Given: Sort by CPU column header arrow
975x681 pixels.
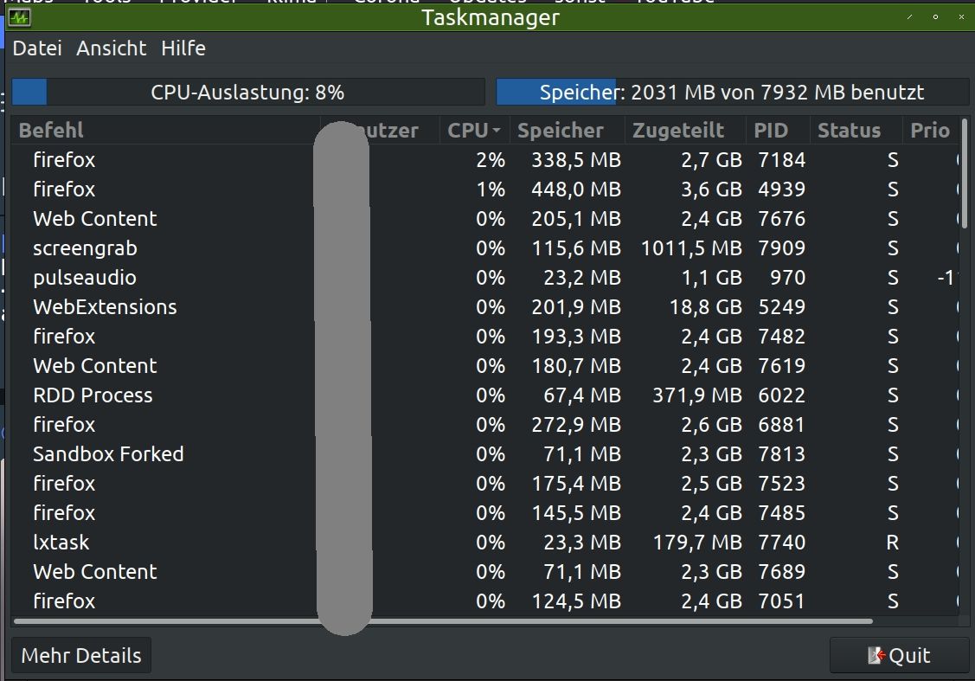Looking at the screenshot, I should point(497,131).
